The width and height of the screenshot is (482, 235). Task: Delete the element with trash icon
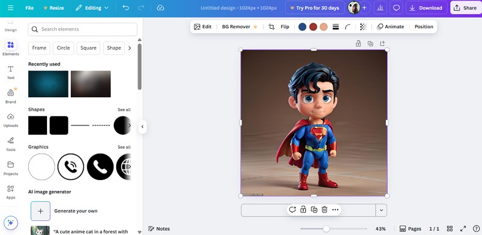pyautogui.click(x=324, y=210)
